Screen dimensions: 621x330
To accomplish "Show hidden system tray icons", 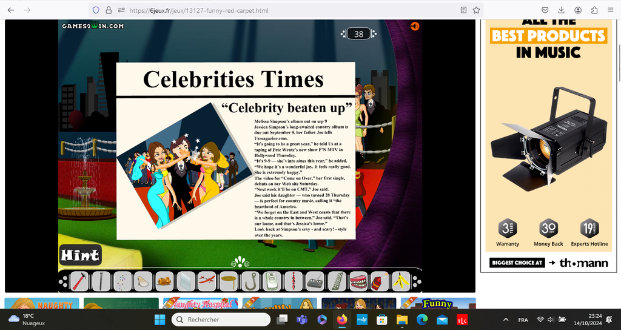I will pos(506,320).
